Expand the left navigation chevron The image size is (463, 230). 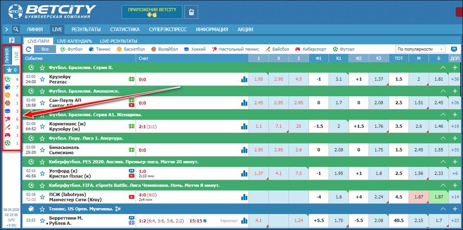7,29
